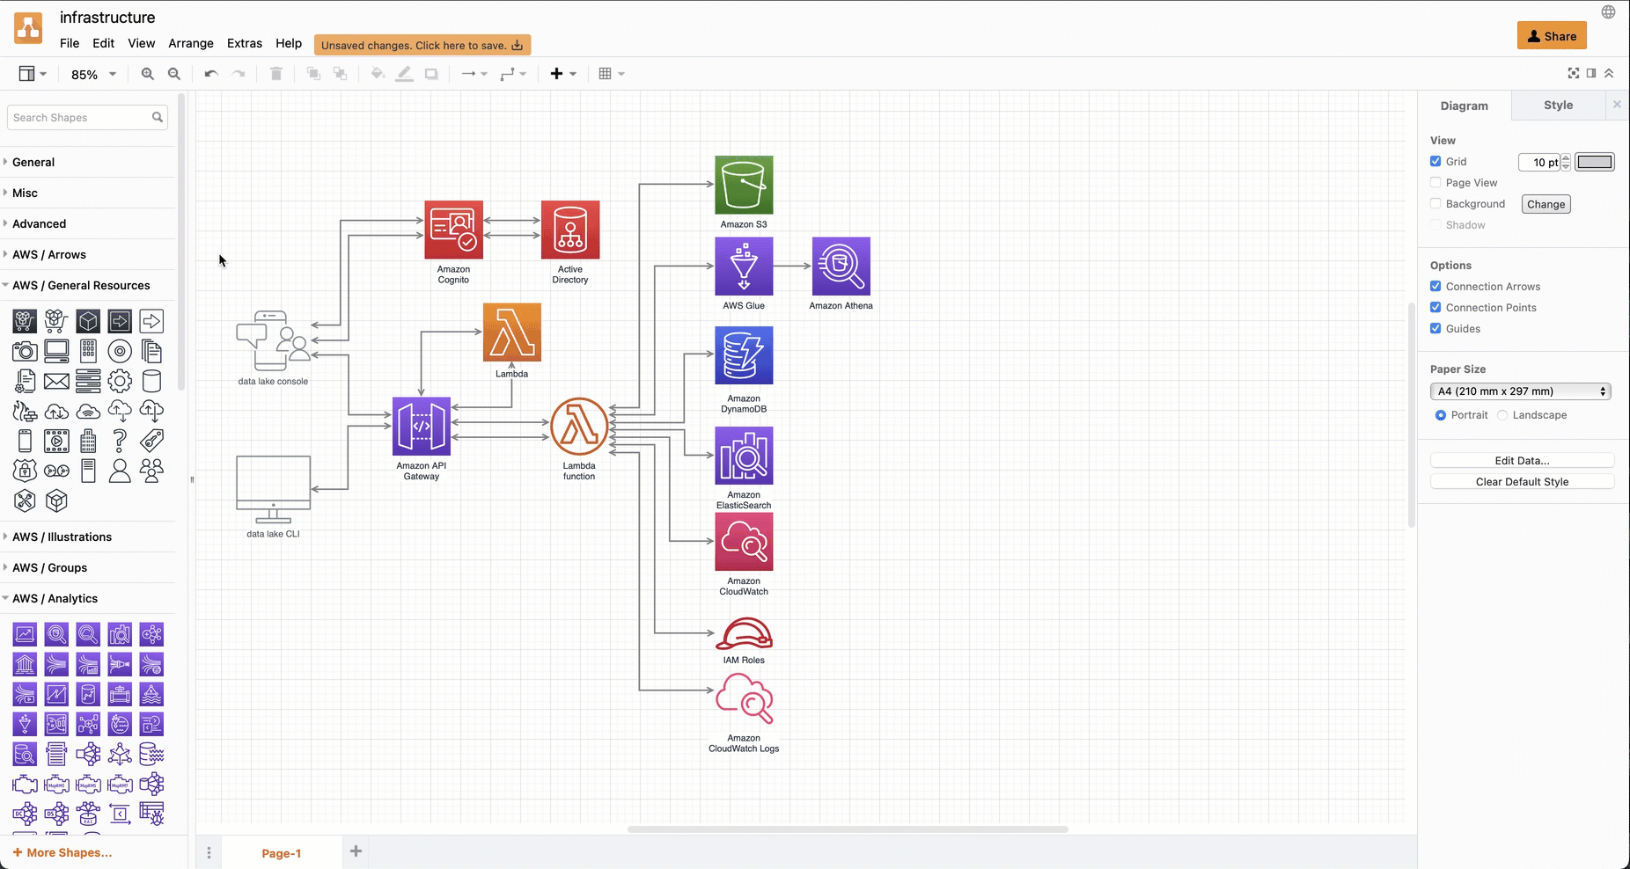Click the undo arrow icon
The height and width of the screenshot is (869, 1630).
[x=211, y=74]
